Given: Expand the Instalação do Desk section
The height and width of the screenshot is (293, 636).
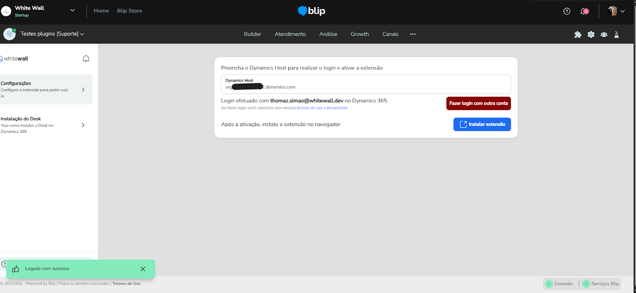Looking at the screenshot, I should [83, 125].
